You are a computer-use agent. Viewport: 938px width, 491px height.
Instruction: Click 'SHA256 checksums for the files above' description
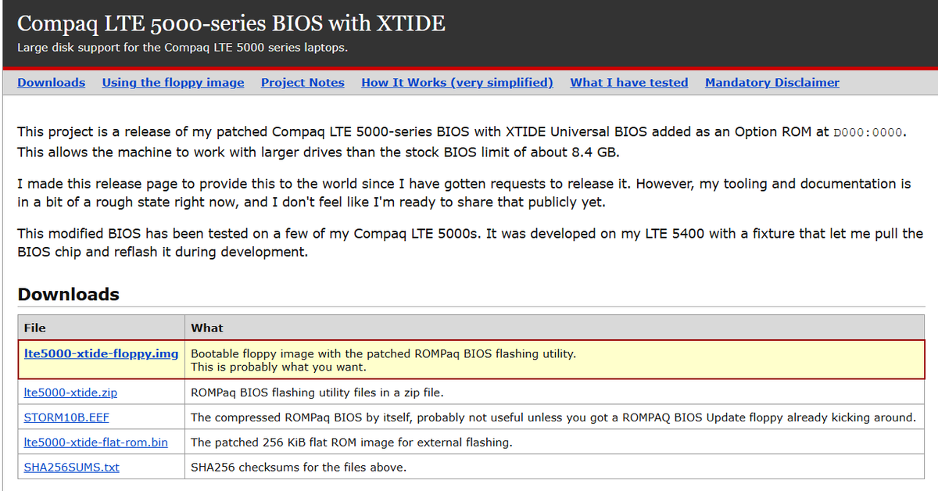pyautogui.click(x=299, y=468)
